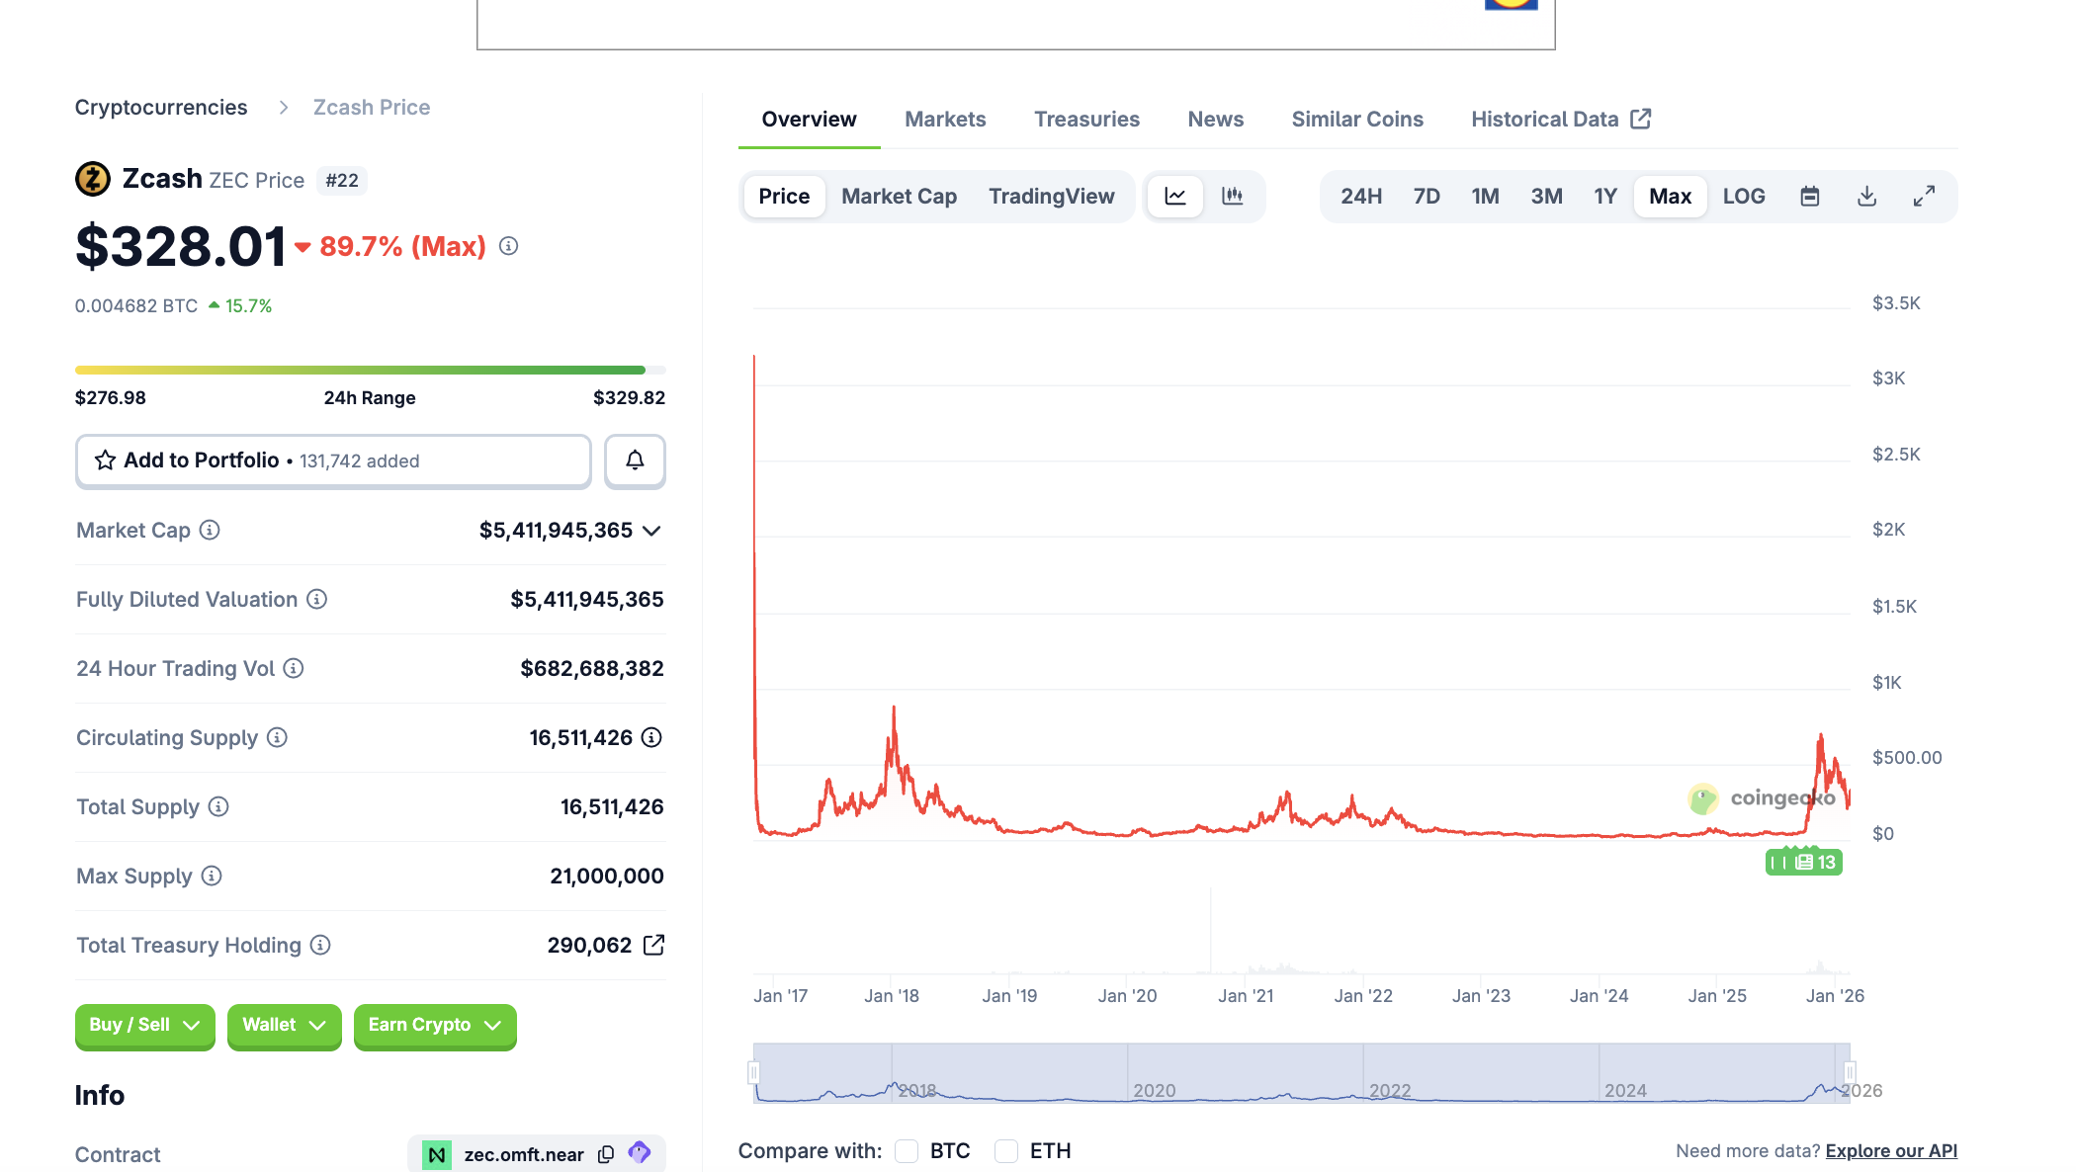The height and width of the screenshot is (1172, 2076).
Task: Expand Market Cap details chevron
Action: click(x=651, y=531)
